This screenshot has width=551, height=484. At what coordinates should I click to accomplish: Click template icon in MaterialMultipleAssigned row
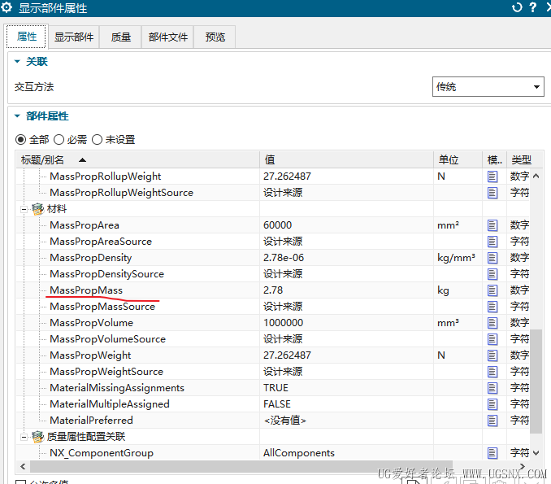[492, 403]
